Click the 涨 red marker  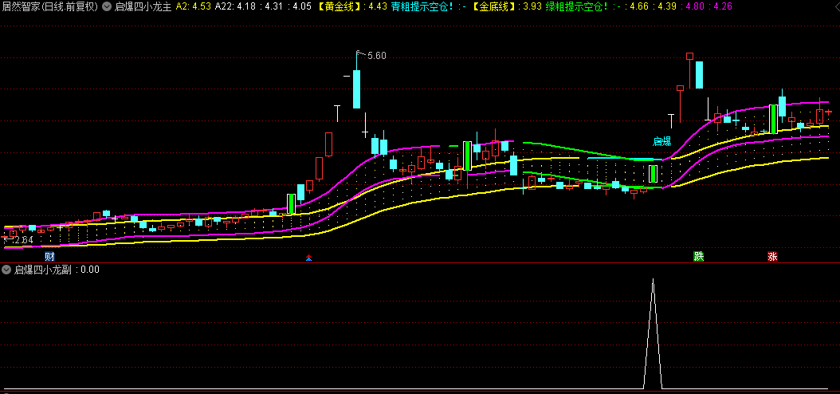[772, 256]
